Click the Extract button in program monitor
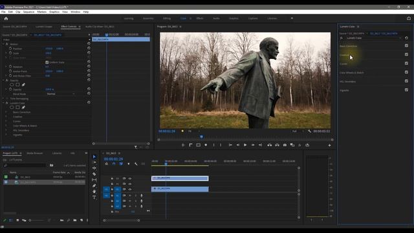Image resolution: width=414 pixels, height=233 pixels. 277,145
